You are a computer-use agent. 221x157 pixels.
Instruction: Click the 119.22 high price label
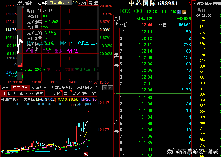[76, 105]
